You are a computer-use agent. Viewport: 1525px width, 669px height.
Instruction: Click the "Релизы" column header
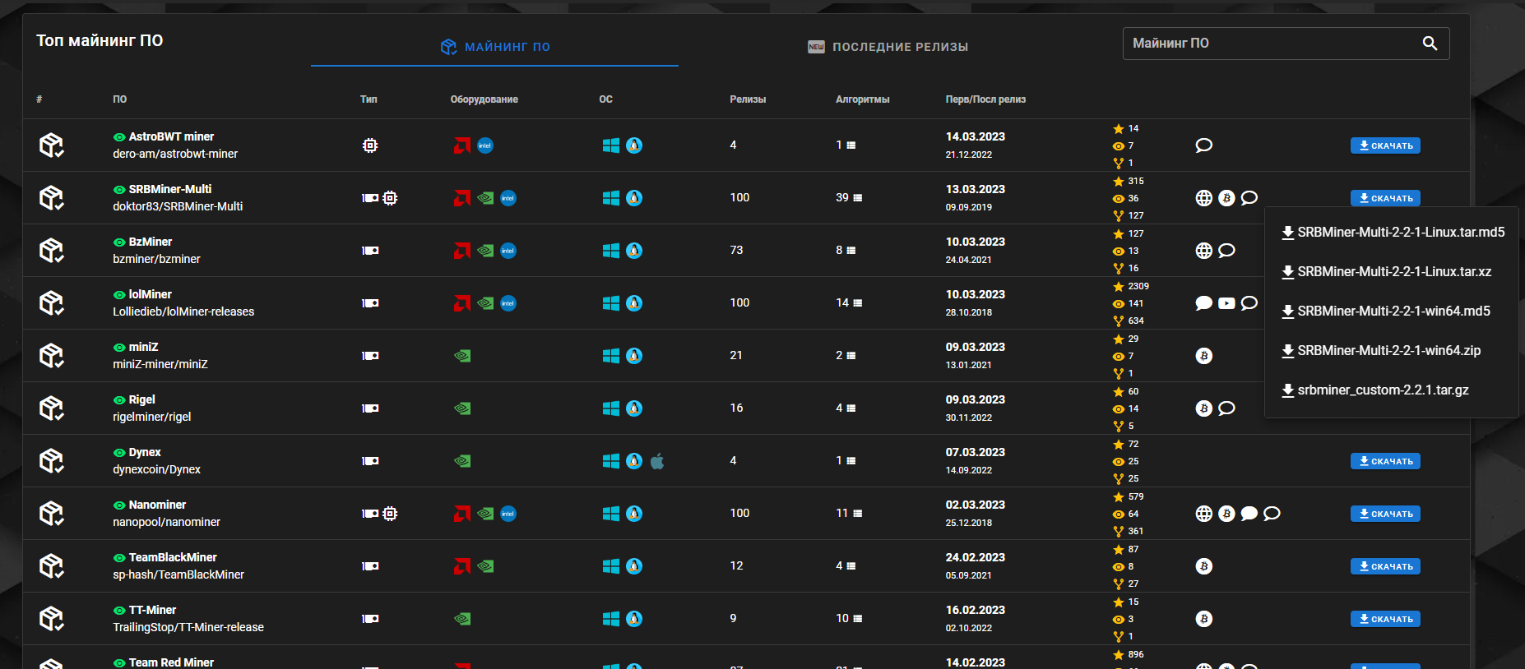coord(748,99)
